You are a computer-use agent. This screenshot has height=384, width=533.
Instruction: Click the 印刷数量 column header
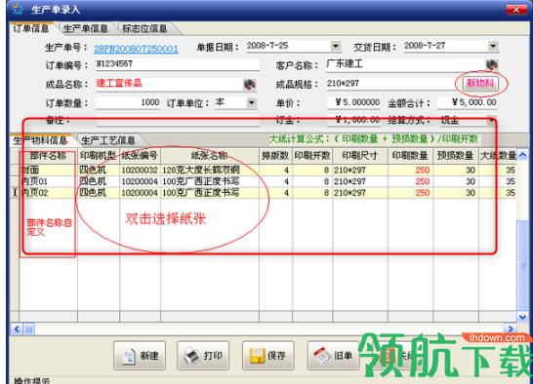pos(410,156)
